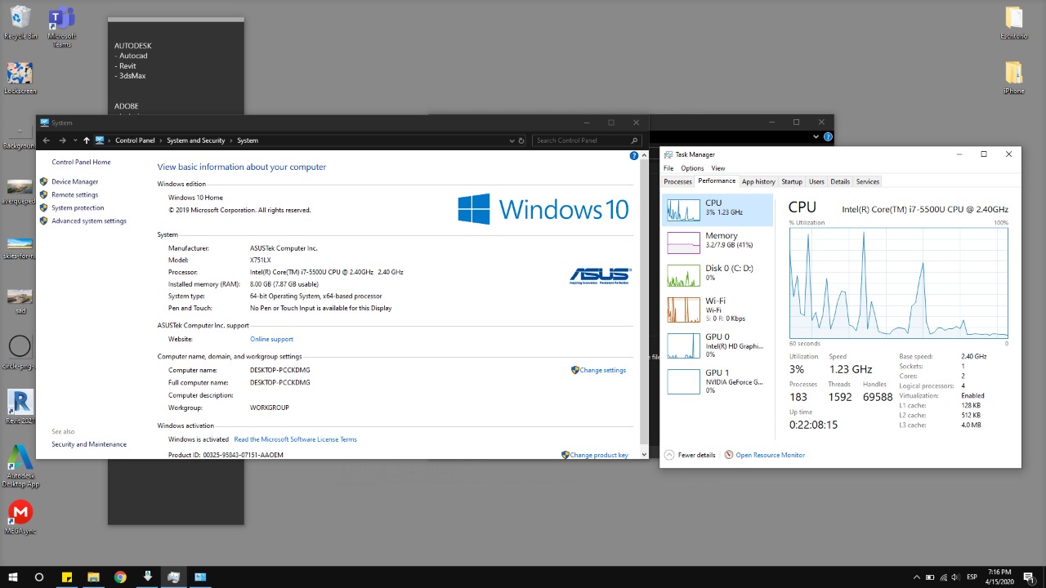
Task: Switch to the Startup tab
Action: point(791,181)
